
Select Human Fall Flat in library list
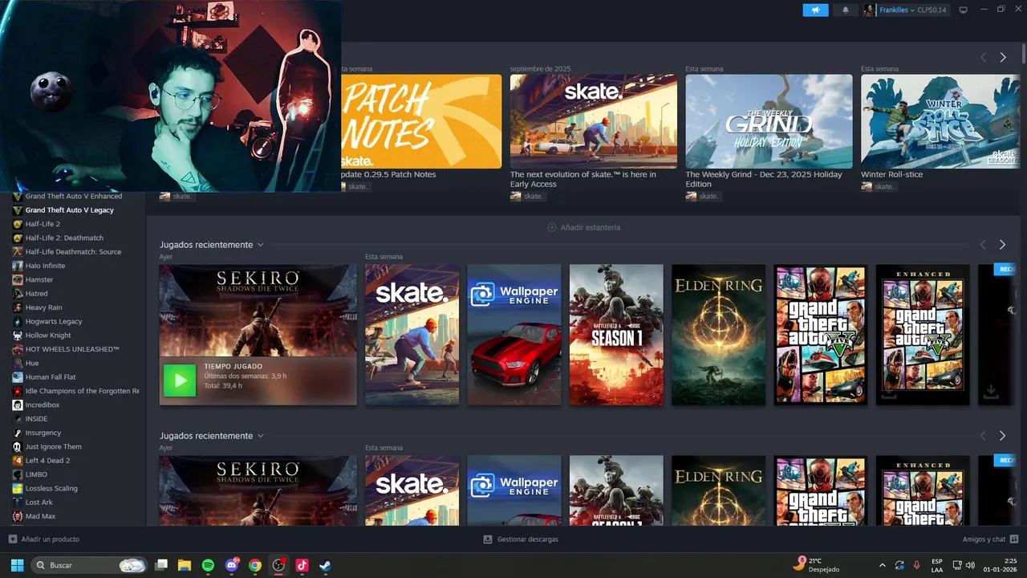pyautogui.click(x=51, y=377)
